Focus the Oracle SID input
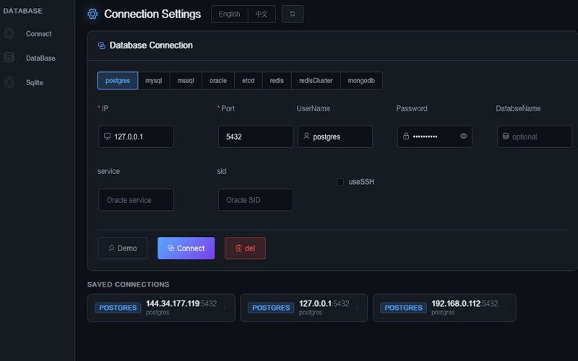 pyautogui.click(x=256, y=200)
